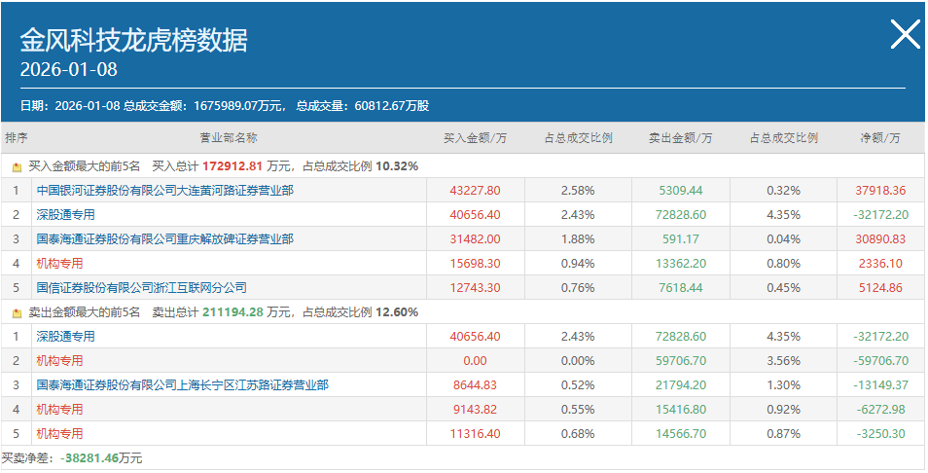The width and height of the screenshot is (928, 473).
Task: Open 深股通专用 in the buy top-5 list
Action: [x=66, y=215]
